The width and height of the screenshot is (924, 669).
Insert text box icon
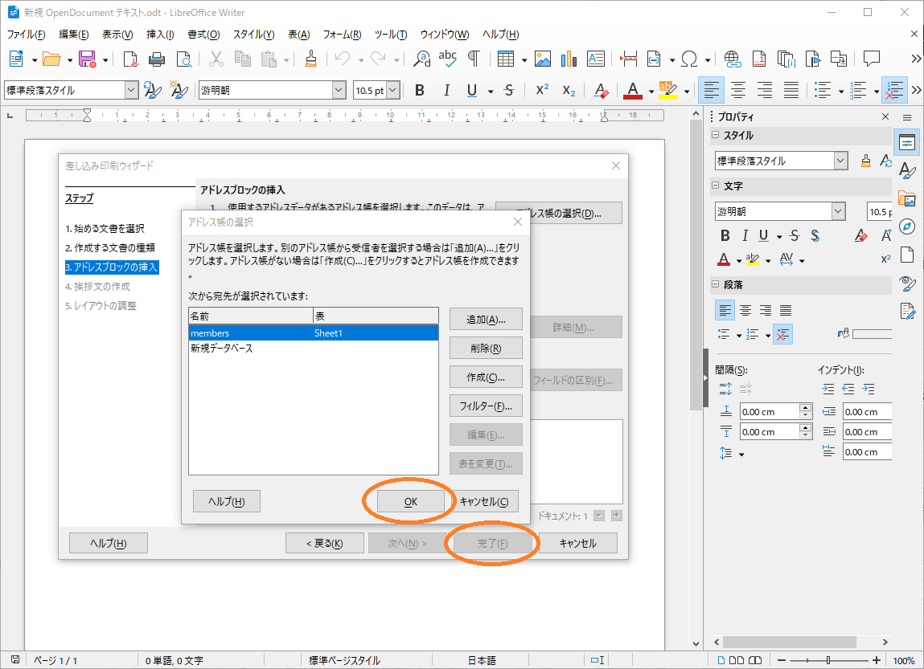tap(596, 59)
